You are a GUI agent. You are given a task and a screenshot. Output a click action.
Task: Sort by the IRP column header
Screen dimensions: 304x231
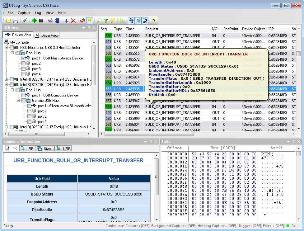pos(278,29)
